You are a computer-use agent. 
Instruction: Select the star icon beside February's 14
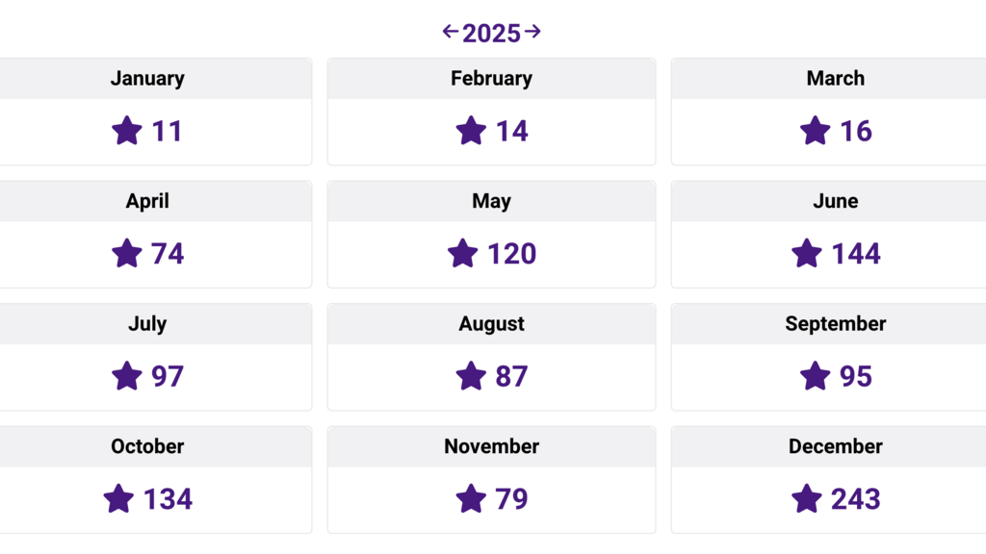(471, 131)
